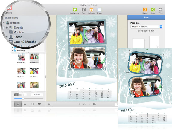172x130 pixels.
Task: Click the wedding folder icon
Action: 15,51
